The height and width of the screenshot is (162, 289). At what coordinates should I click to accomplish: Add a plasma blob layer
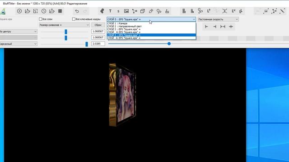pos(102,11)
